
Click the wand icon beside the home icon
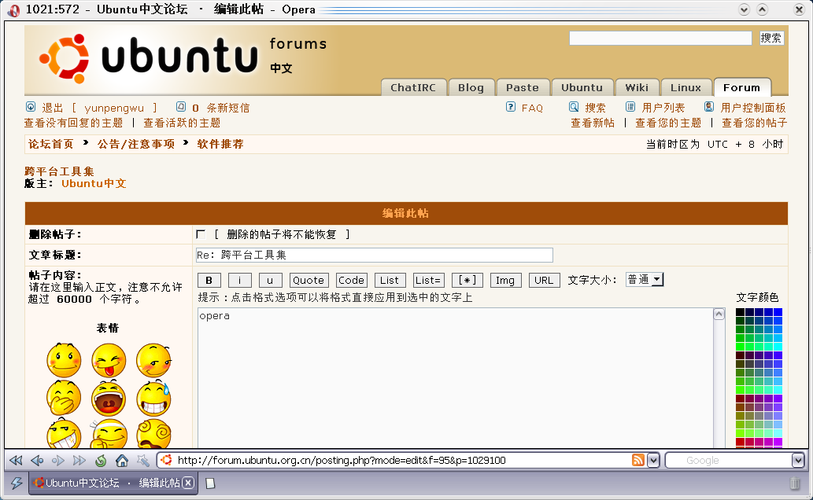(x=143, y=460)
